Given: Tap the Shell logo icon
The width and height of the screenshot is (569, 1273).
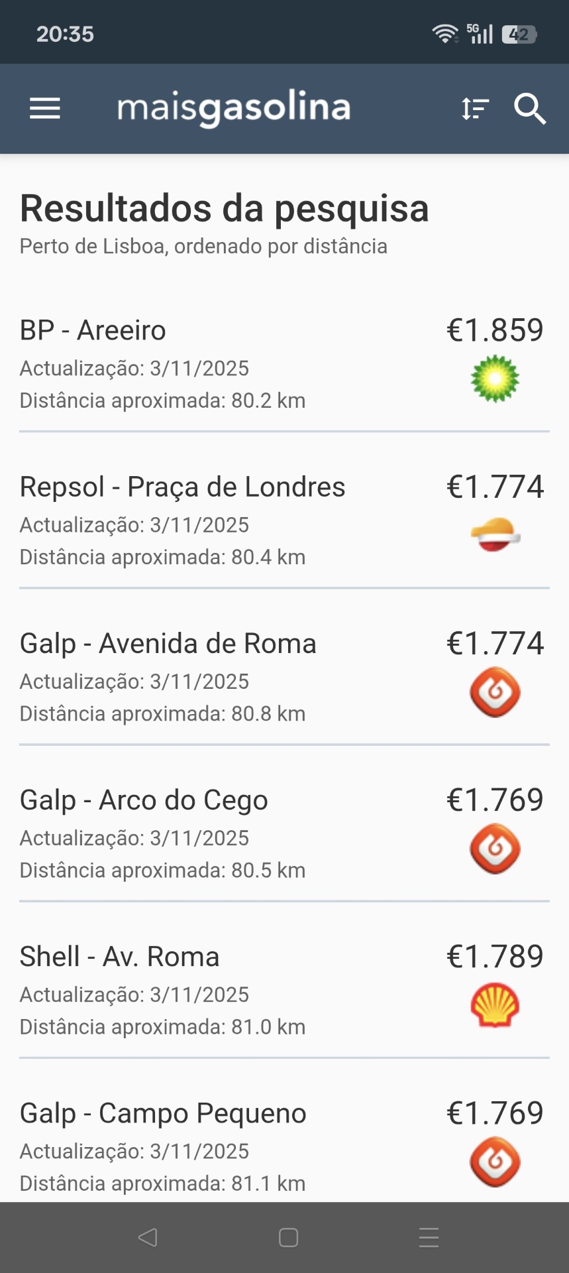Looking at the screenshot, I should click(x=495, y=1005).
